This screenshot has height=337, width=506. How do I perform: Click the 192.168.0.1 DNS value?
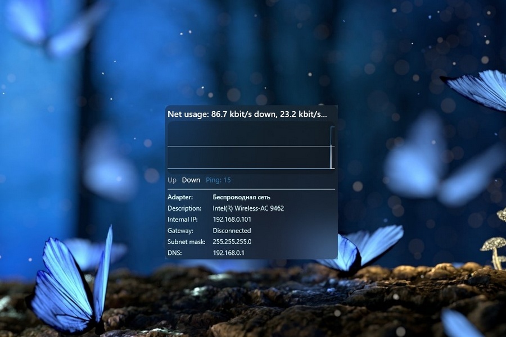pyautogui.click(x=228, y=253)
